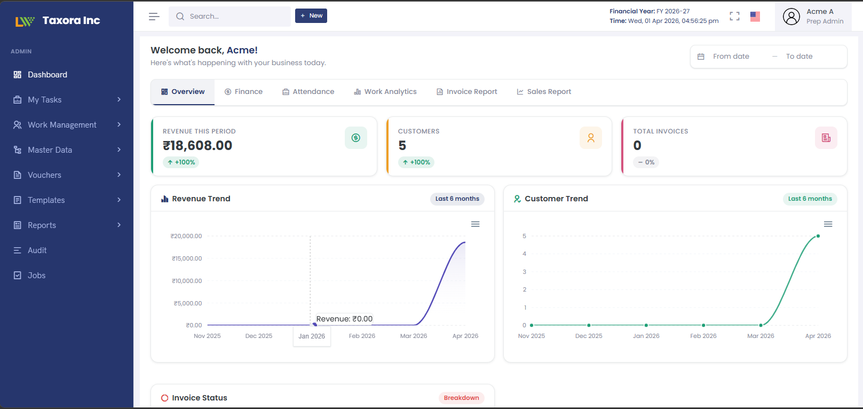Click the Customers card person icon

coord(590,138)
